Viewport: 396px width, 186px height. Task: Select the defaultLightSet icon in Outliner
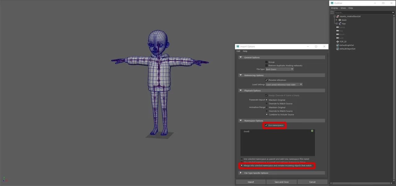pos(337,45)
